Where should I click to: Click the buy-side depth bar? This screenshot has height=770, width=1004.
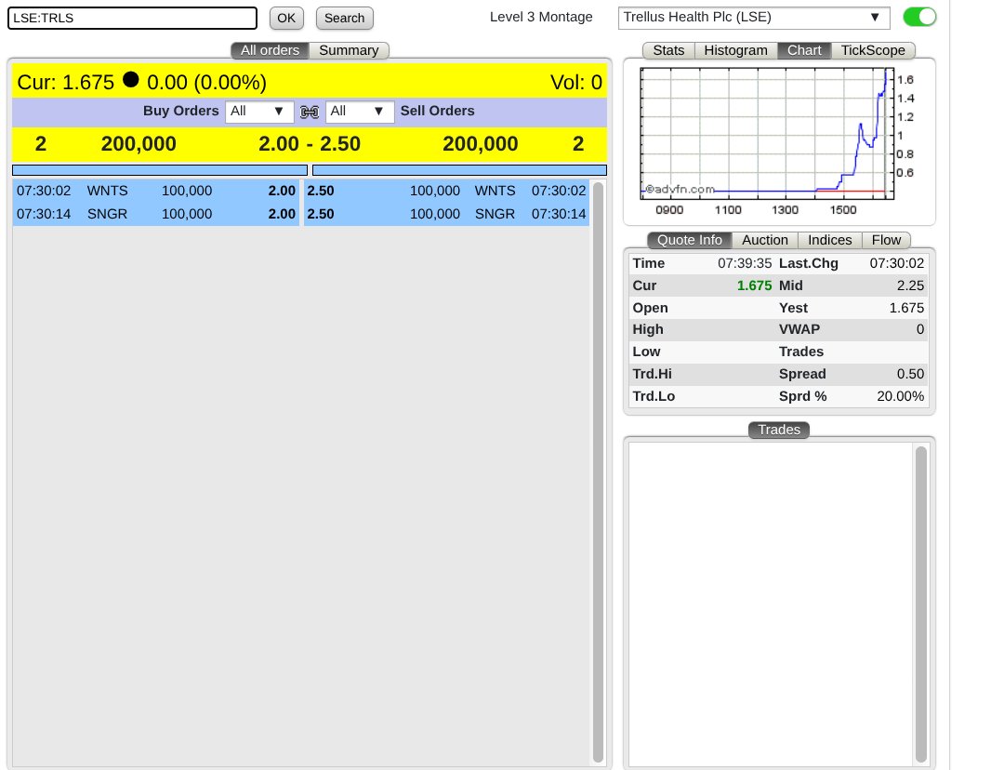click(160, 170)
